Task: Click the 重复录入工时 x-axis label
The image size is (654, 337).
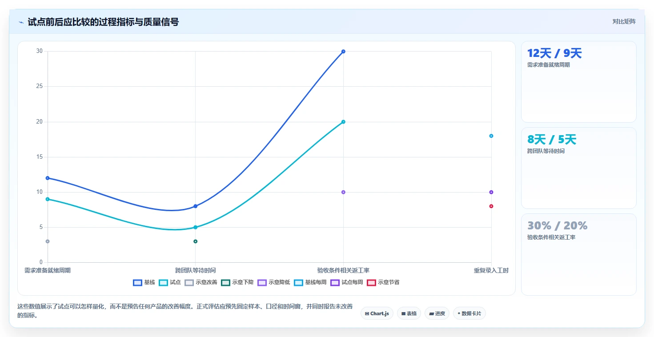Action: click(x=491, y=270)
